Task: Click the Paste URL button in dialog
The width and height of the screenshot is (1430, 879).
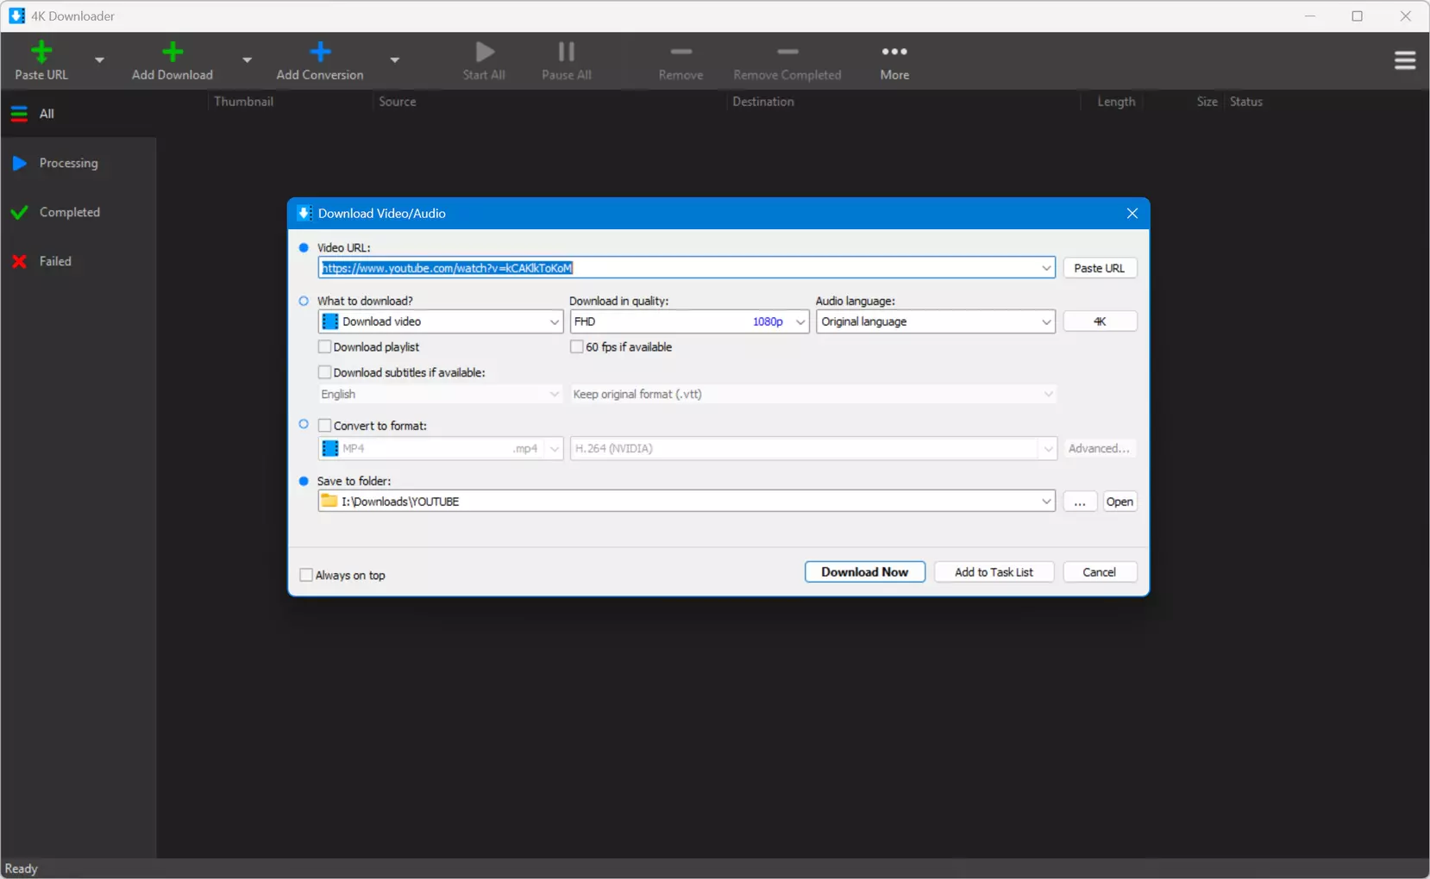Action: pos(1100,268)
